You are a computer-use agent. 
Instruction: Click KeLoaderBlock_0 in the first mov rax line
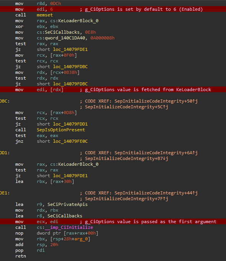[78, 21]
